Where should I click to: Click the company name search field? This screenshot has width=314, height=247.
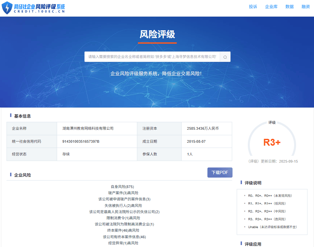[152, 57]
